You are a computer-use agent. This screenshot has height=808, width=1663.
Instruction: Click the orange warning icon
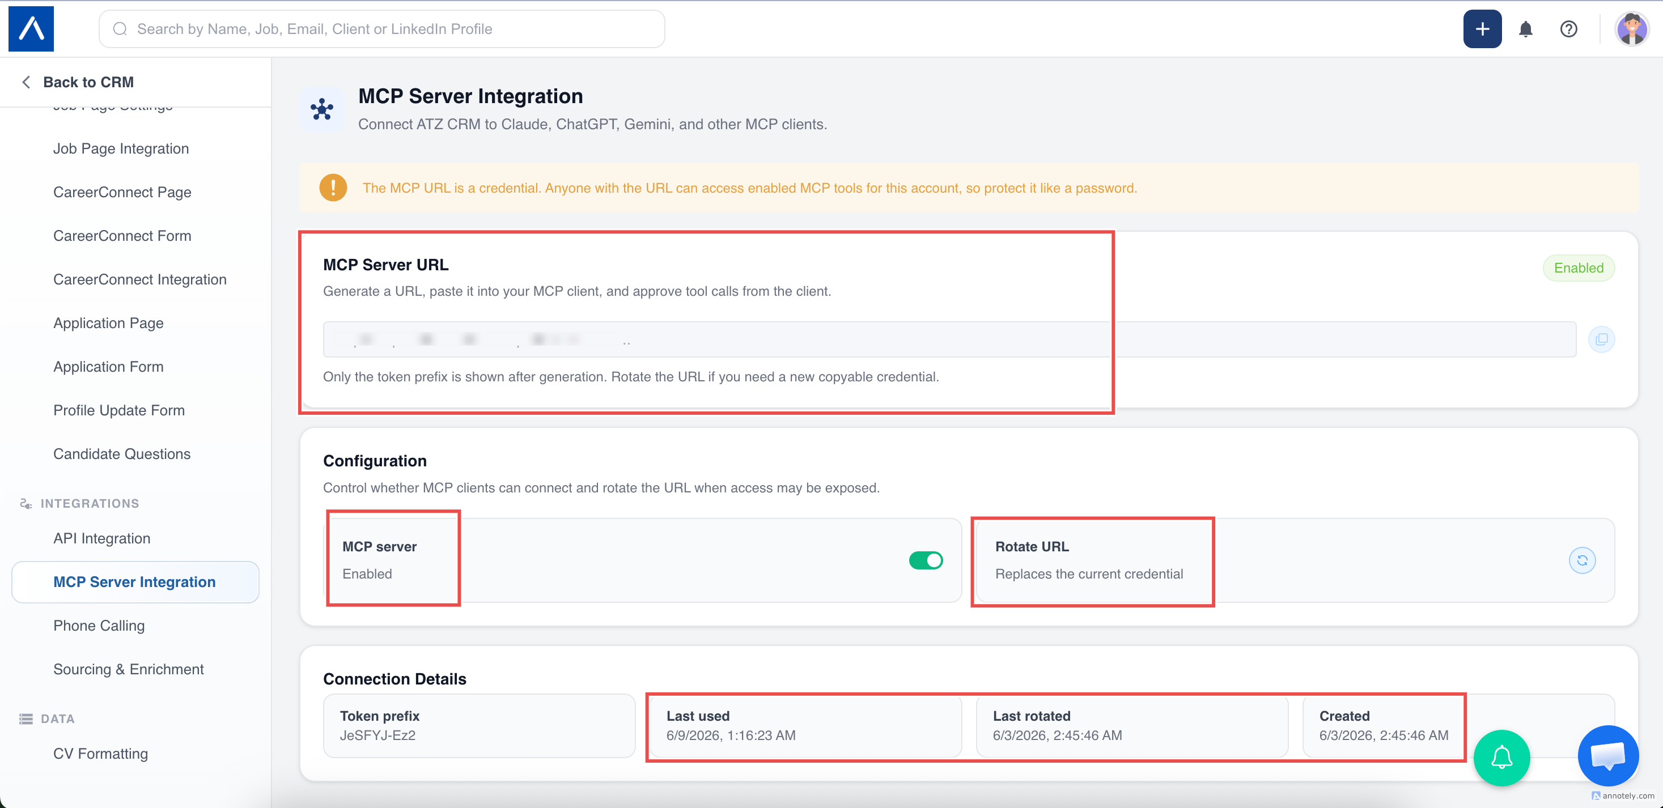(333, 188)
